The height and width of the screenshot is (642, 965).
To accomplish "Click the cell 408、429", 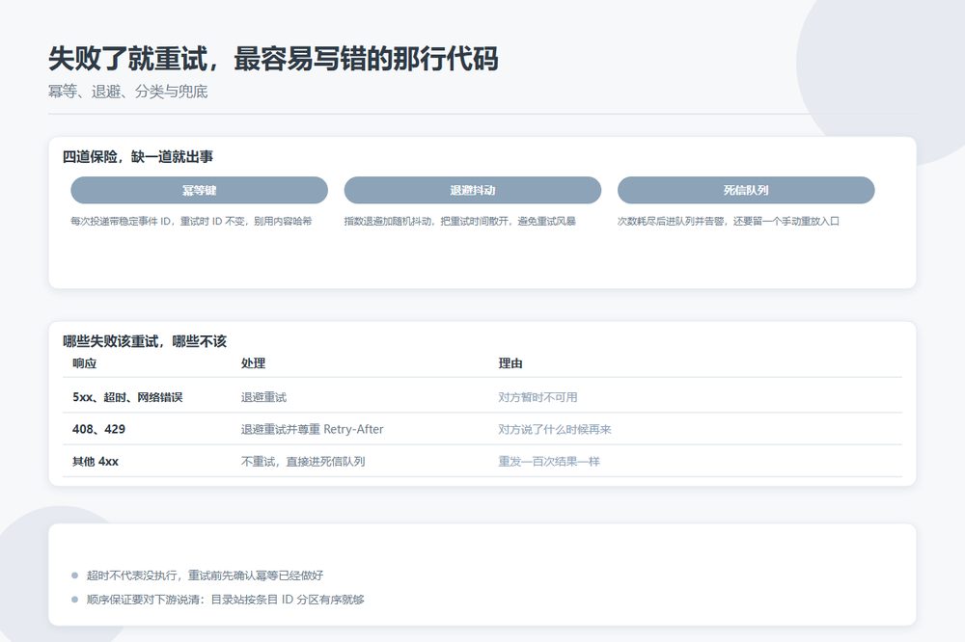I will pyautogui.click(x=98, y=429).
